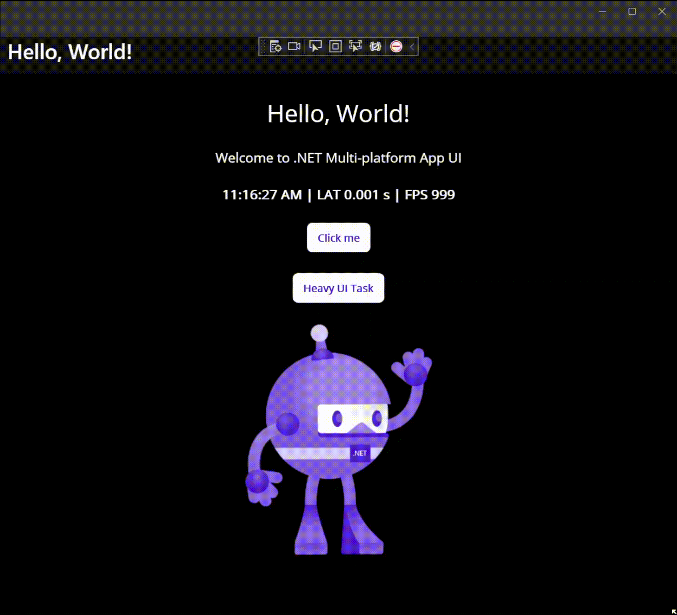677x615 pixels.
Task: Click the centered 'Hello, World!' heading
Action: pyautogui.click(x=338, y=114)
